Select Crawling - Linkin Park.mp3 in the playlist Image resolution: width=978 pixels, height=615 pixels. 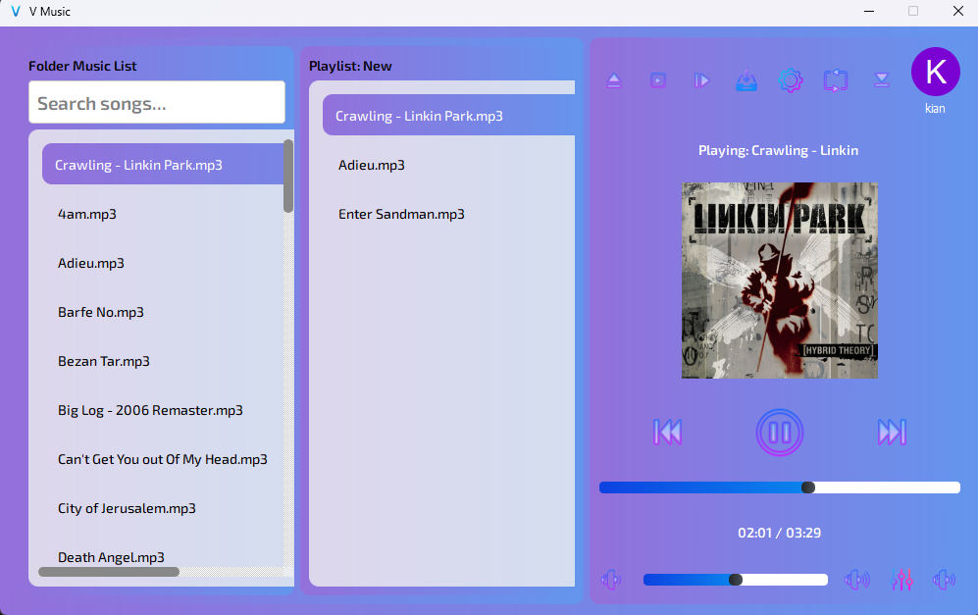448,116
